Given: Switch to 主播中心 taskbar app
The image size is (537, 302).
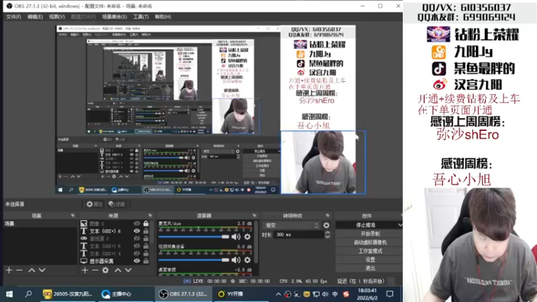Looking at the screenshot, I should (x=117, y=294).
